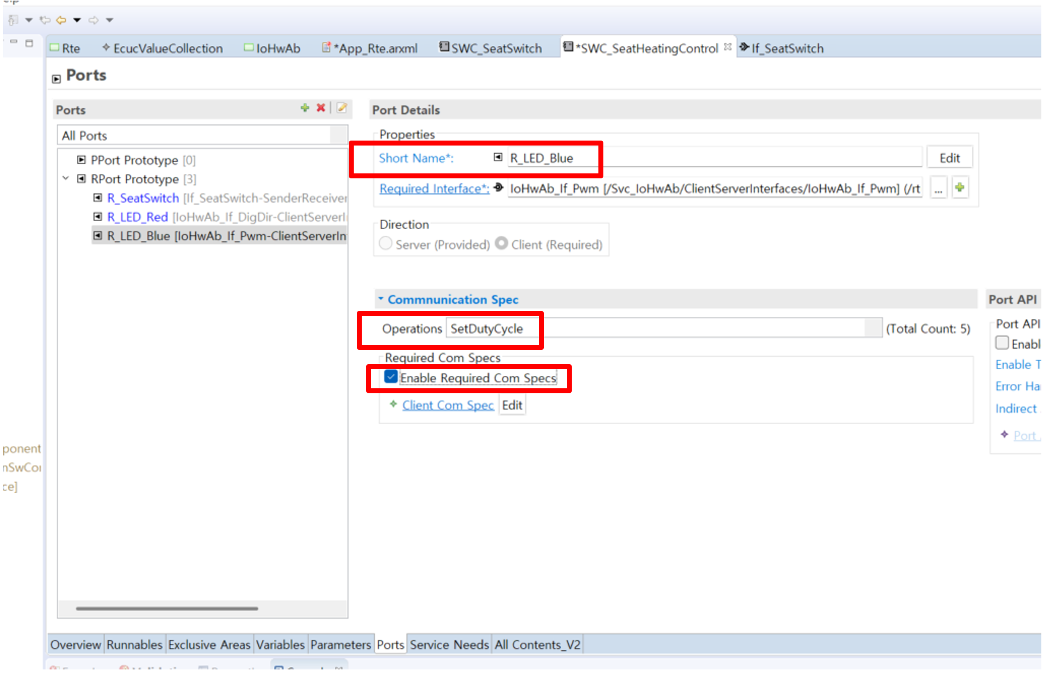Open the All Ports filter dropdown

pos(338,136)
